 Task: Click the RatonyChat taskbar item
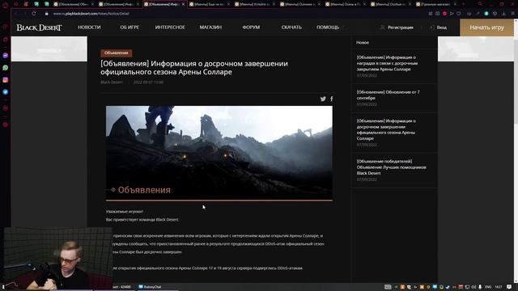pos(150,287)
